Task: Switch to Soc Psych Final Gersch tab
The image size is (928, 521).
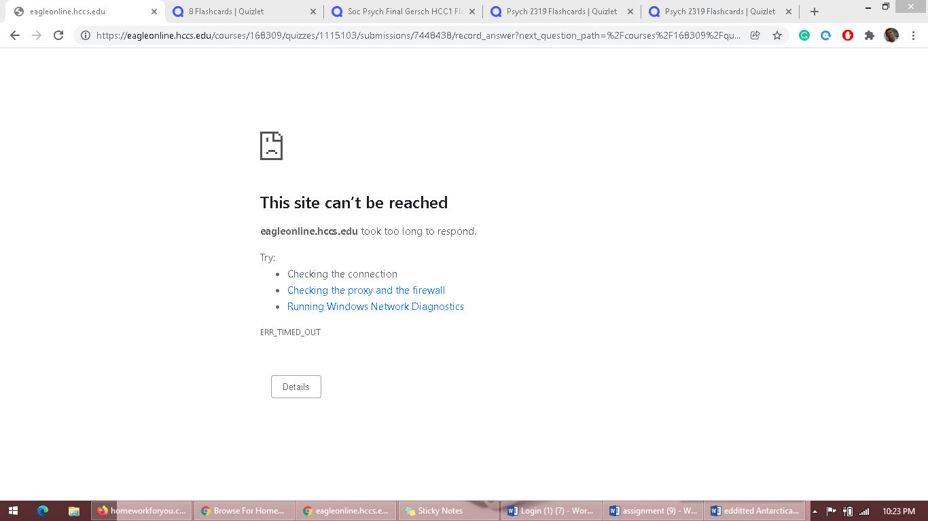Action: (397, 12)
